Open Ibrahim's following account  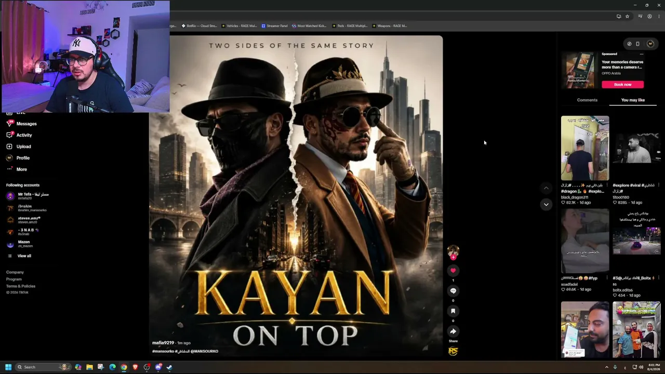click(26, 208)
